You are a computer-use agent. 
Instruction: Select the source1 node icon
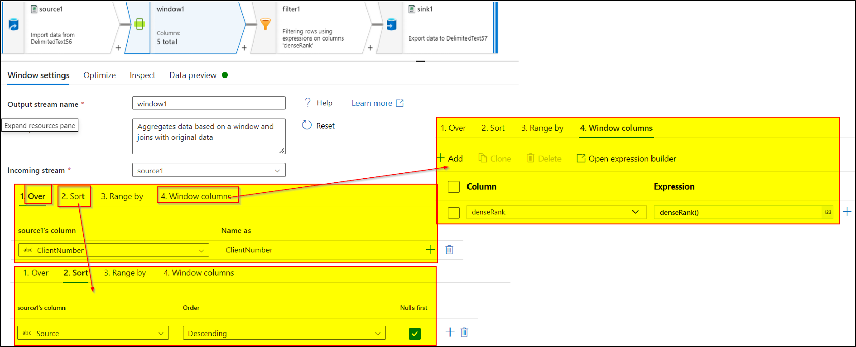(14, 24)
